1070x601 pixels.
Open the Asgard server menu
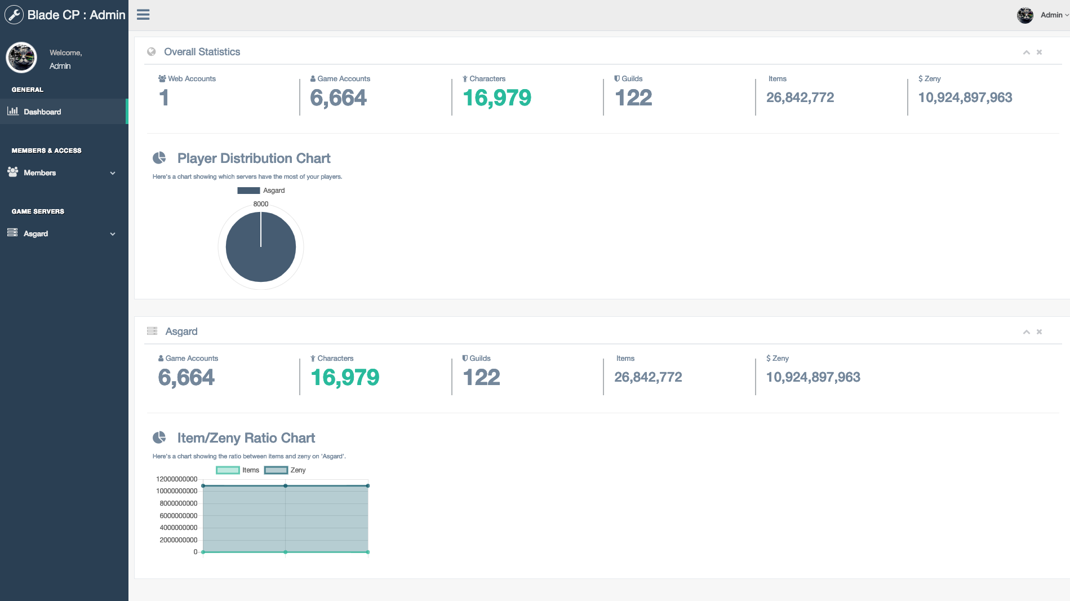pos(64,233)
